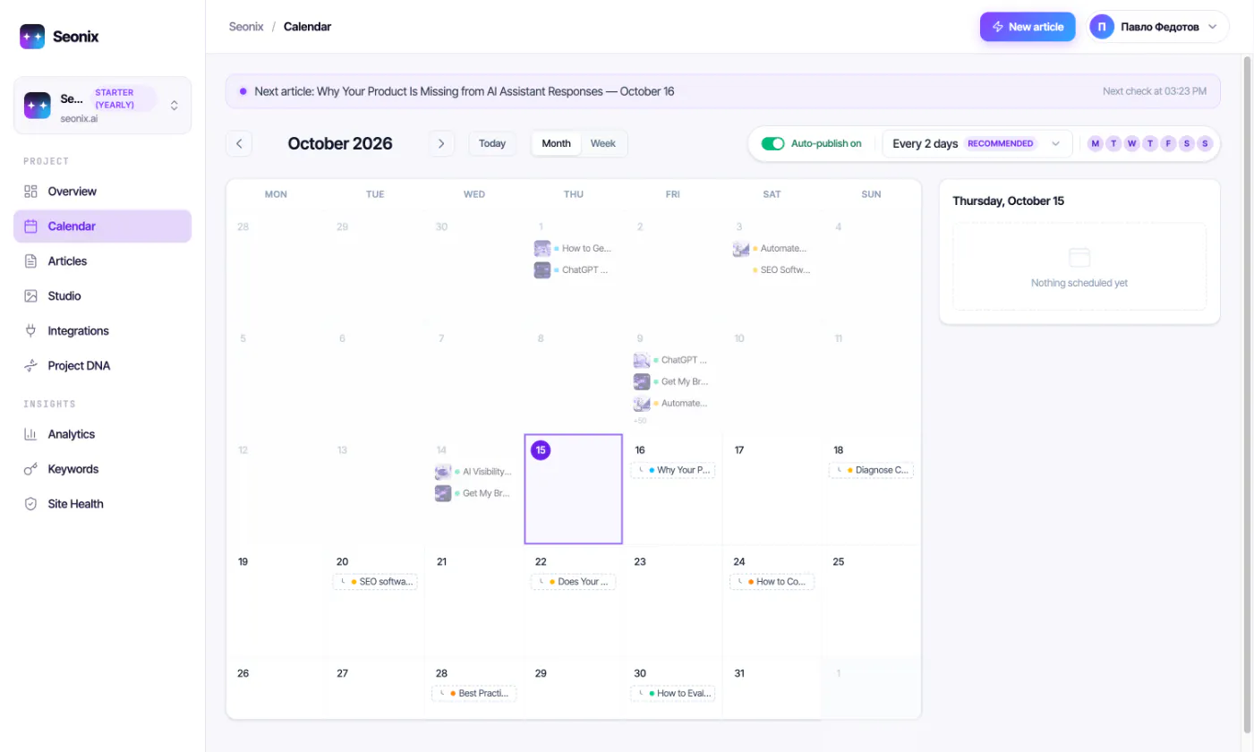1254x752 pixels.
Task: Click the Seonix logo icon in the sidebar
Action: pyautogui.click(x=32, y=37)
